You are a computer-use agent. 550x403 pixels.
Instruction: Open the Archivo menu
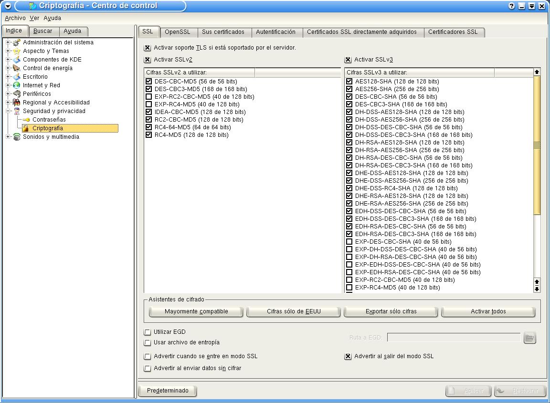click(15, 18)
